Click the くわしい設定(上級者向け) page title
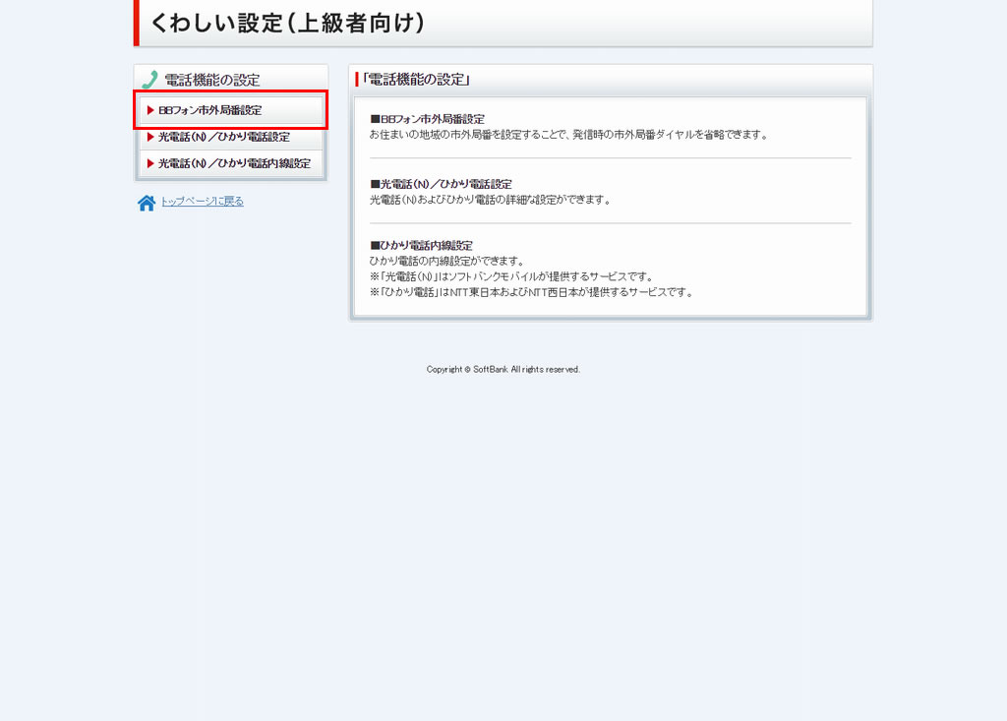Image resolution: width=1007 pixels, height=721 pixels. click(x=287, y=23)
